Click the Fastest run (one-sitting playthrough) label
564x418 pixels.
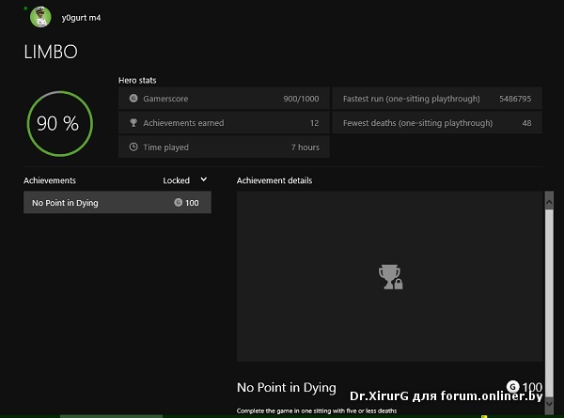coord(412,99)
